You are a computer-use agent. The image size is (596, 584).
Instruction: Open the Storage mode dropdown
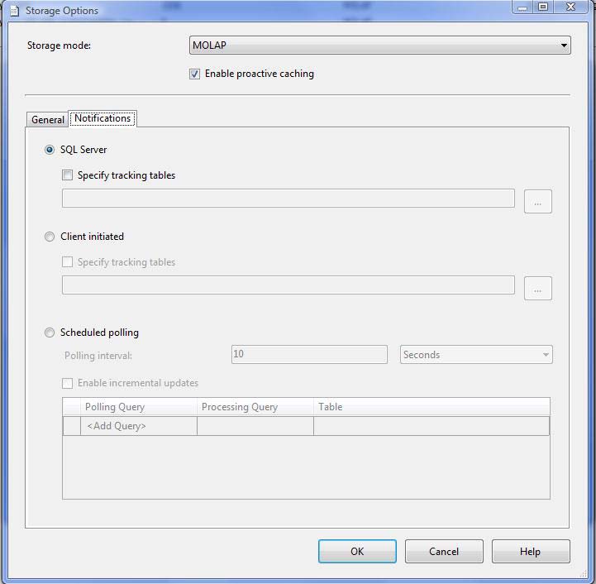[x=379, y=45]
